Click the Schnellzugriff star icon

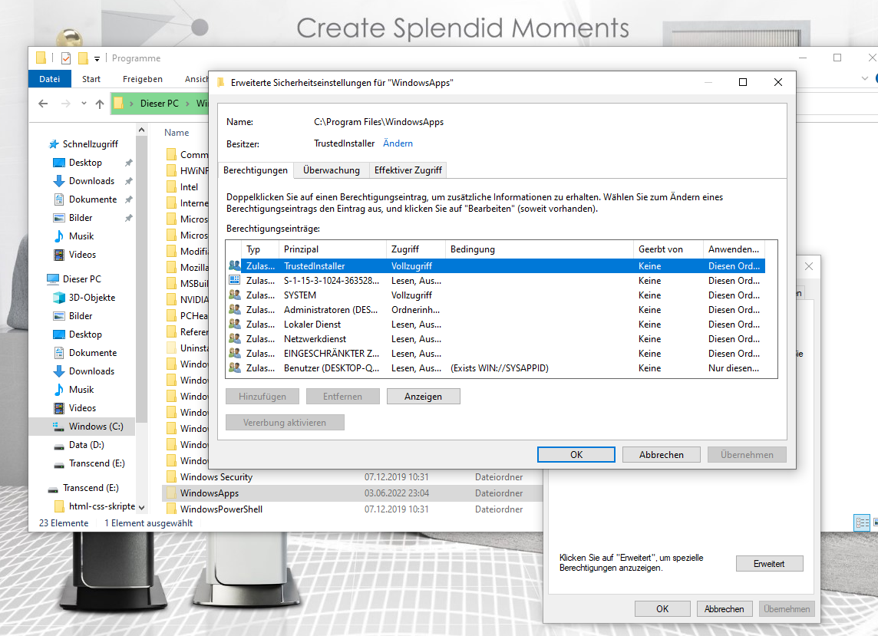54,144
